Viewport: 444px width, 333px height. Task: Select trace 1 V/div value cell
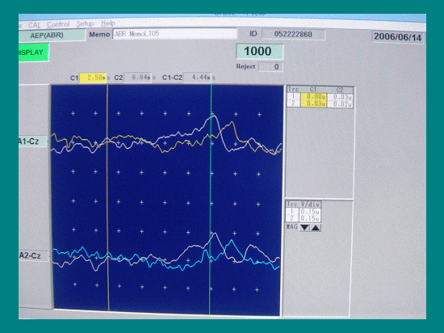click(x=310, y=212)
